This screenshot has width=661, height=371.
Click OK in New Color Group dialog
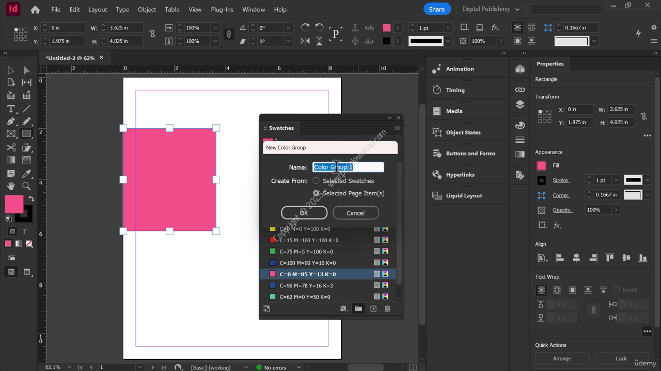point(304,213)
